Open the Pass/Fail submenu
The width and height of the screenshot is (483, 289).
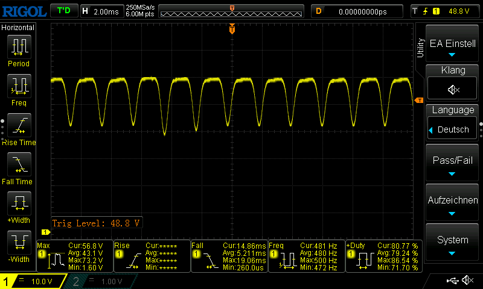pyautogui.click(x=452, y=163)
